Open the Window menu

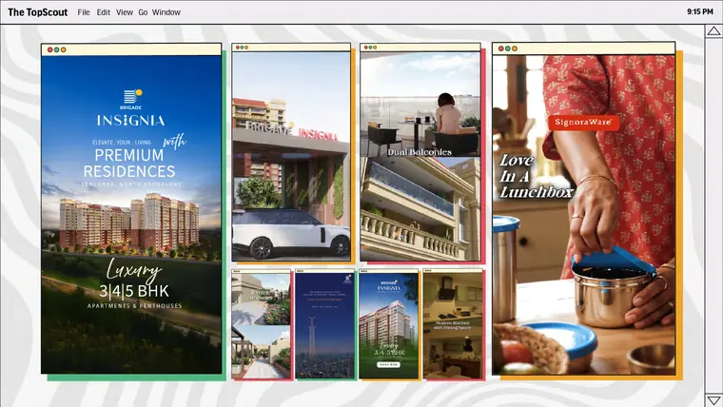166,12
